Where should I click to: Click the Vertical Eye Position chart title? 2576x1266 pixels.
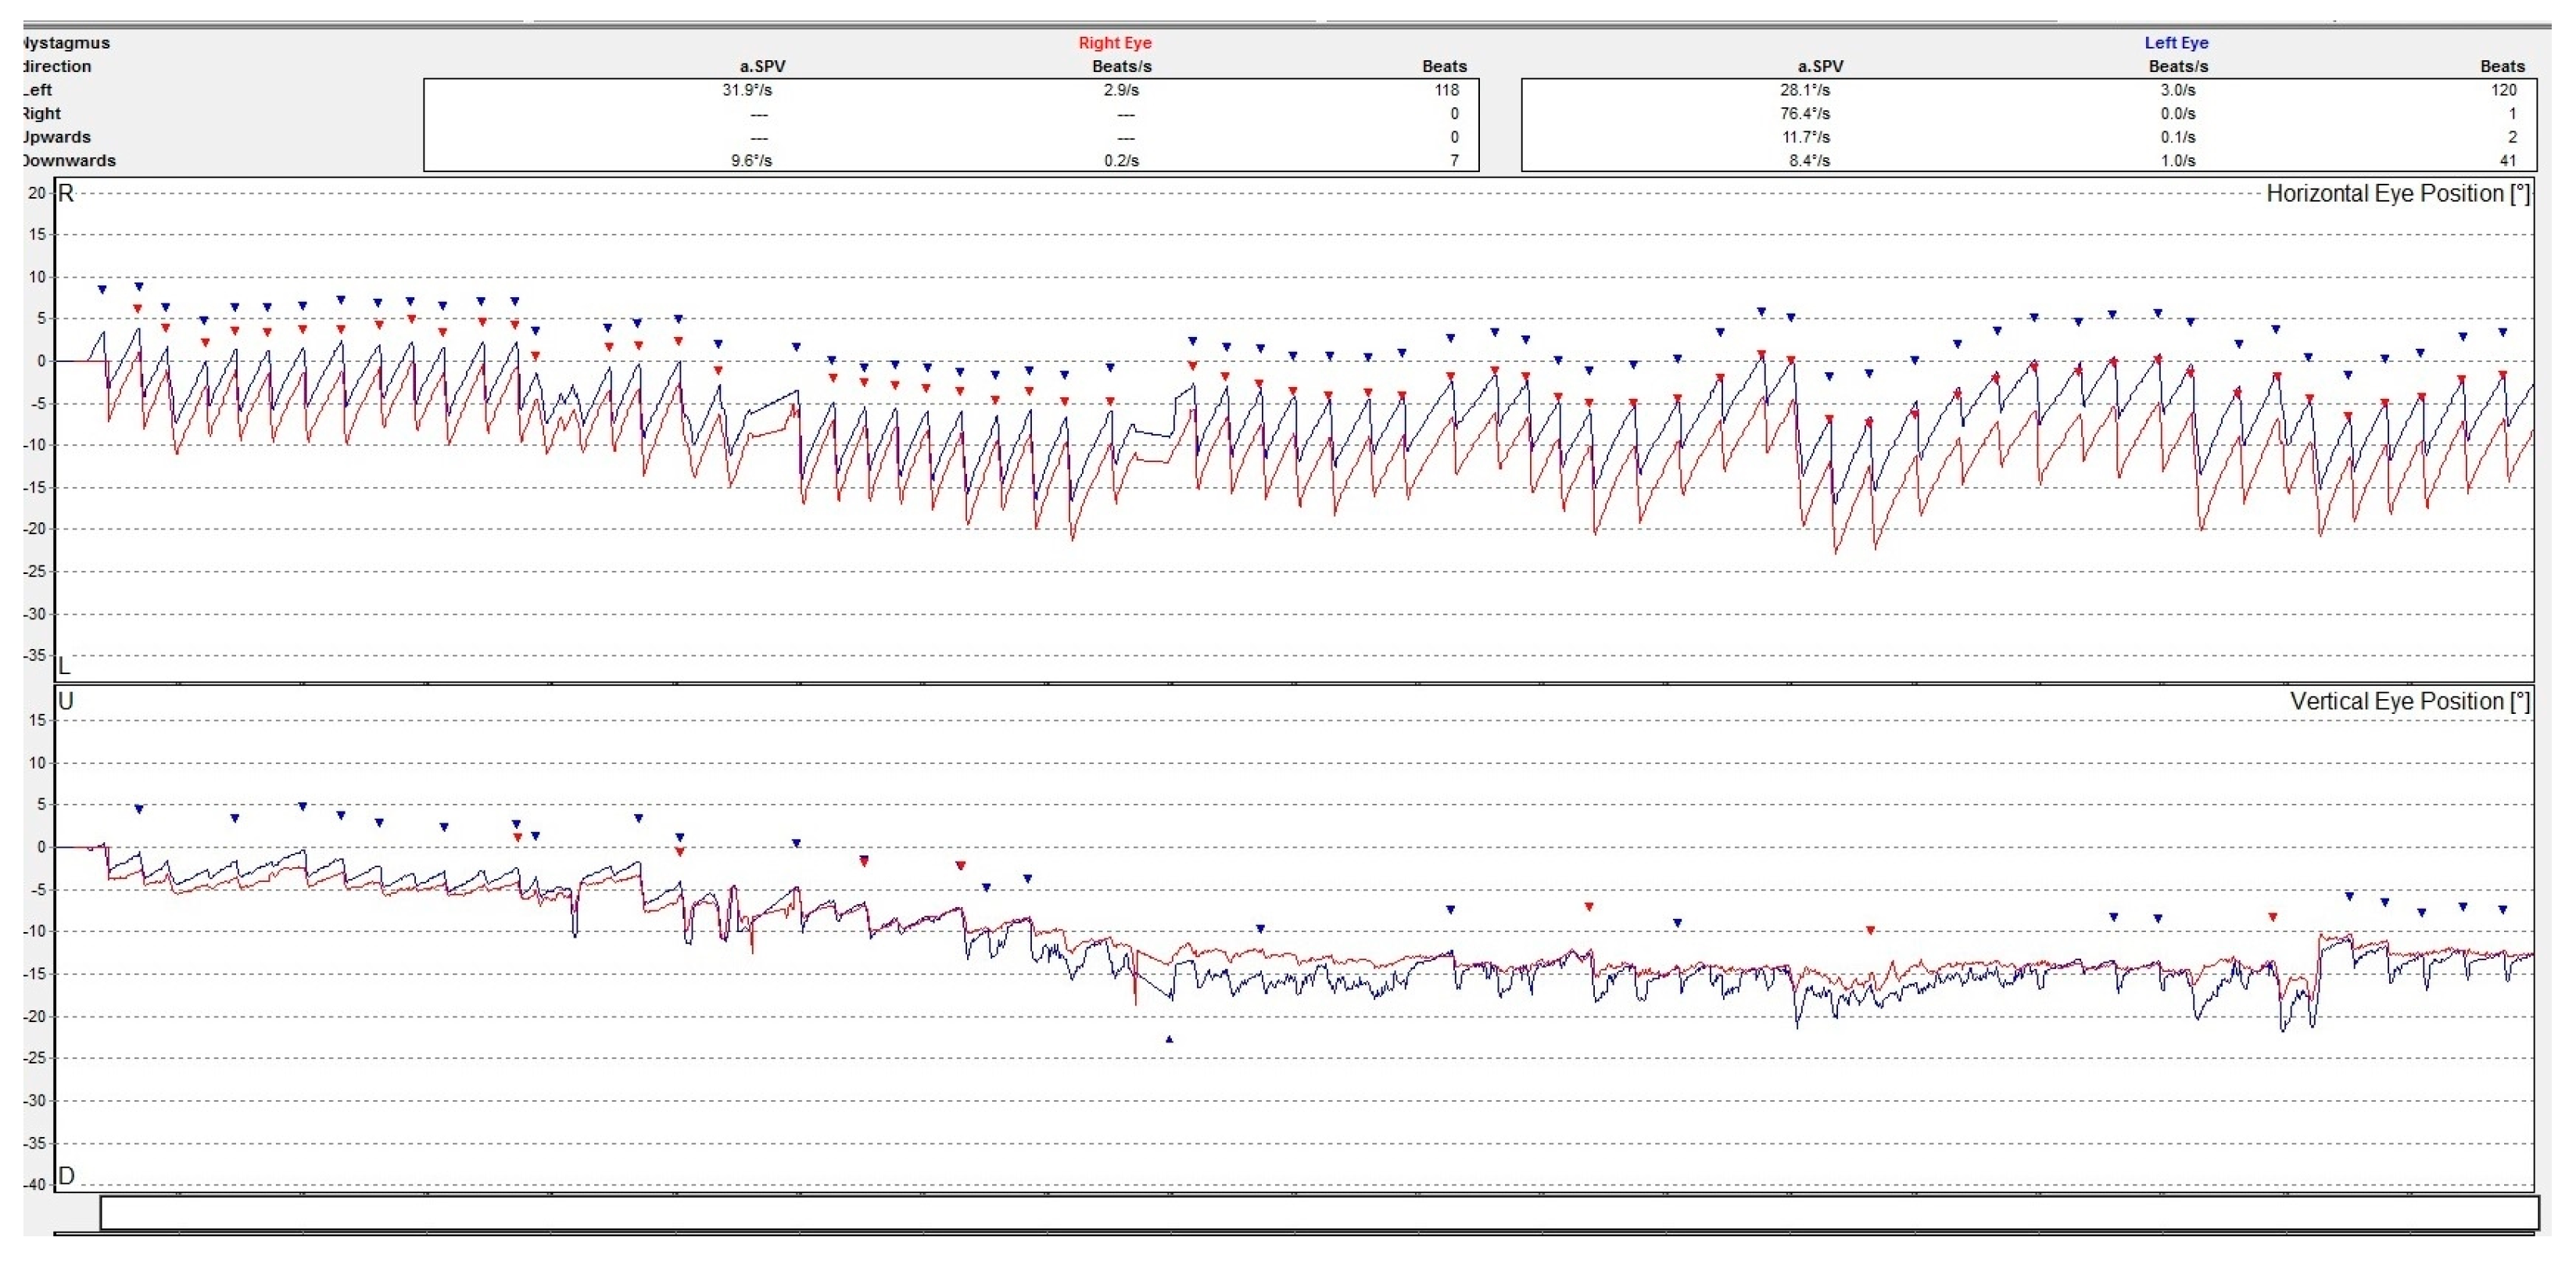[x=2409, y=702]
